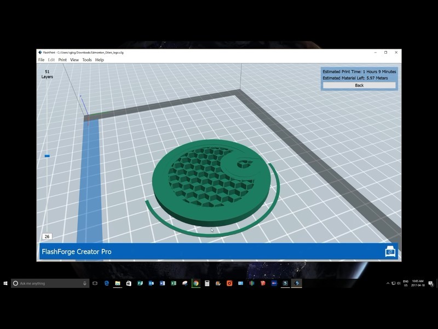Open the File menu

(41, 60)
